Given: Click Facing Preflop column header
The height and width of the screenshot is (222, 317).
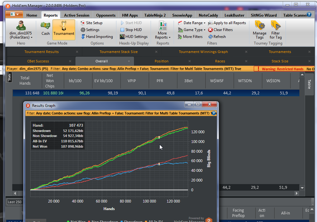Looking at the screenshot, I should tap(238, 213).
